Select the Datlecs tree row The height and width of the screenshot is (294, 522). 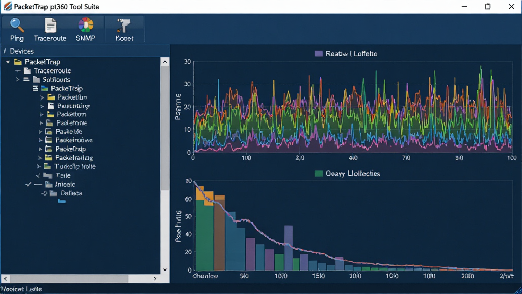(71, 193)
